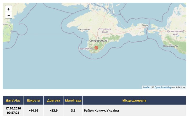Screen dimensions: 189x116
Task: Zoom in on the map
Action: [x=8, y=9]
